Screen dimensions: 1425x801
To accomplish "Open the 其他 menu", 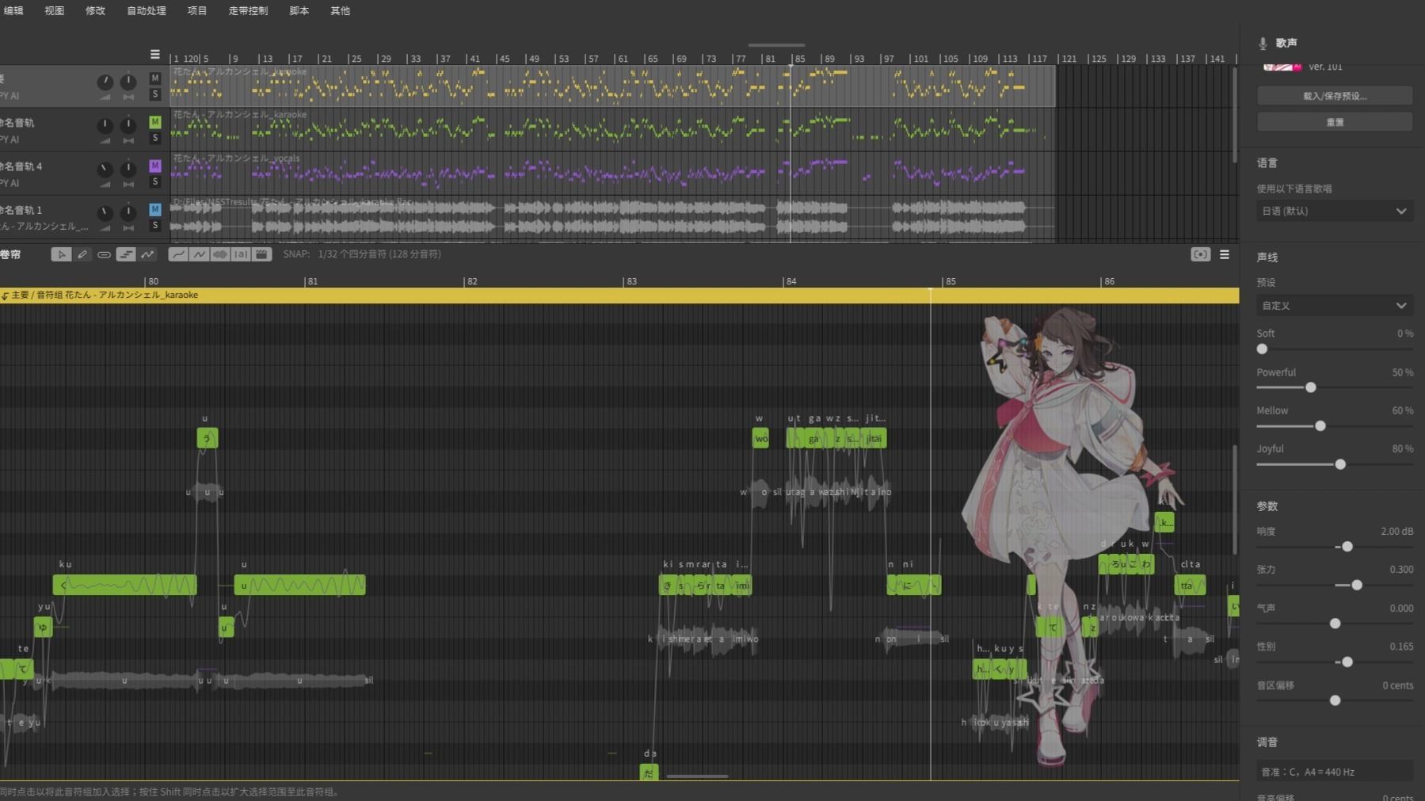I will [341, 11].
